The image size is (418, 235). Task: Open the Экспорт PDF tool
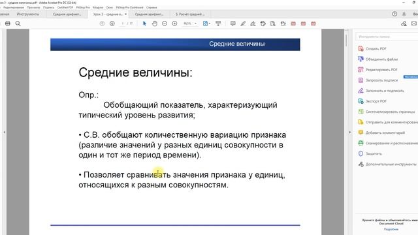pyautogui.click(x=372, y=101)
